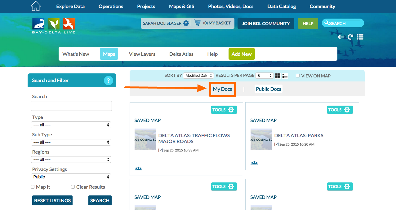Click the gear icon beside Sarah Dolislager
The image size is (396, 210).
pos(186,23)
